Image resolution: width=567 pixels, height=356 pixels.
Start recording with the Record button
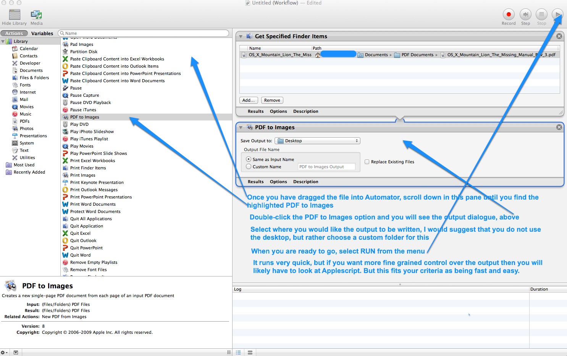tap(509, 15)
